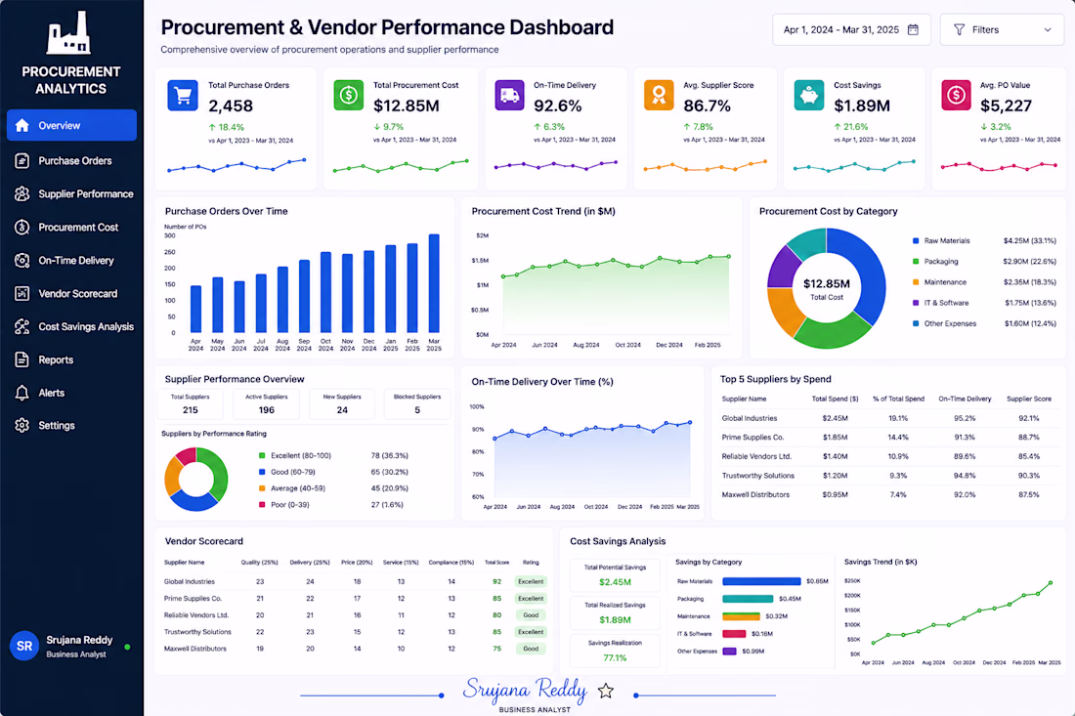Click the SR user avatar
The height and width of the screenshot is (716, 1075).
(x=24, y=646)
